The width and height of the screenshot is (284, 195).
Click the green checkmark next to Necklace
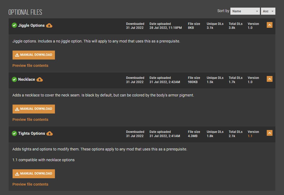[x=14, y=79]
